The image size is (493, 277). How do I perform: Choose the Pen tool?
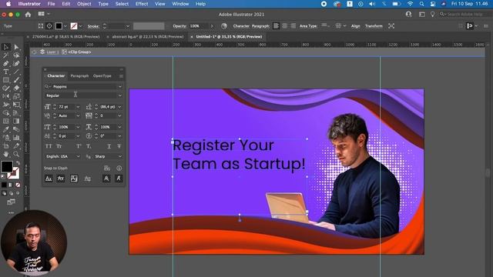pos(5,63)
